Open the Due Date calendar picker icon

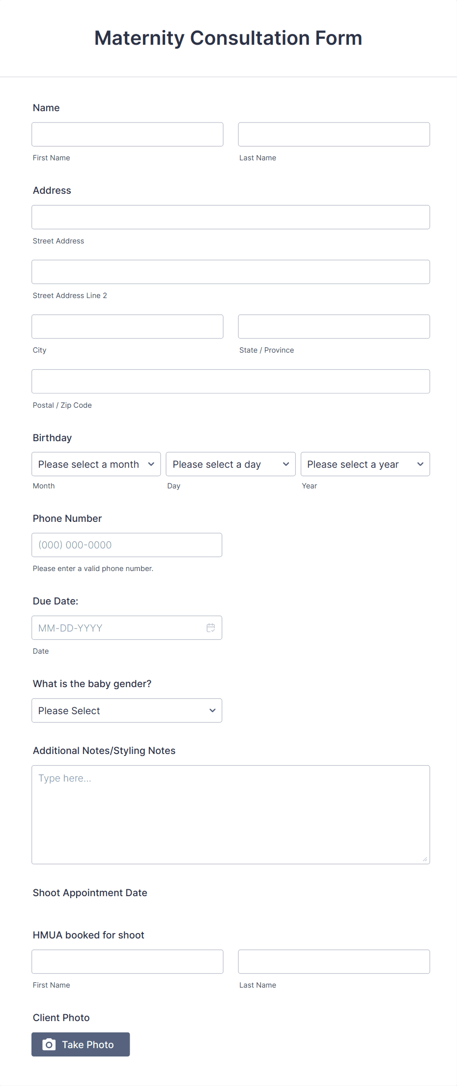[x=210, y=628]
